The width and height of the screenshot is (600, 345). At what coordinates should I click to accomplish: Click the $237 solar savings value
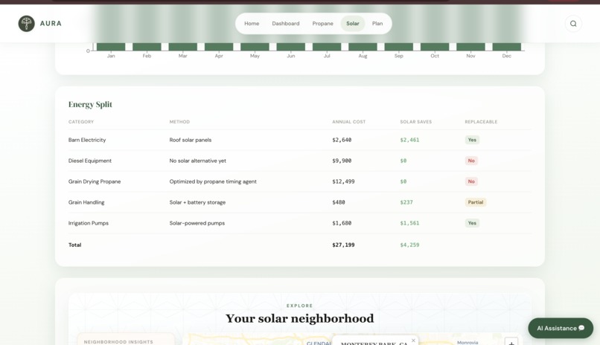coord(406,202)
